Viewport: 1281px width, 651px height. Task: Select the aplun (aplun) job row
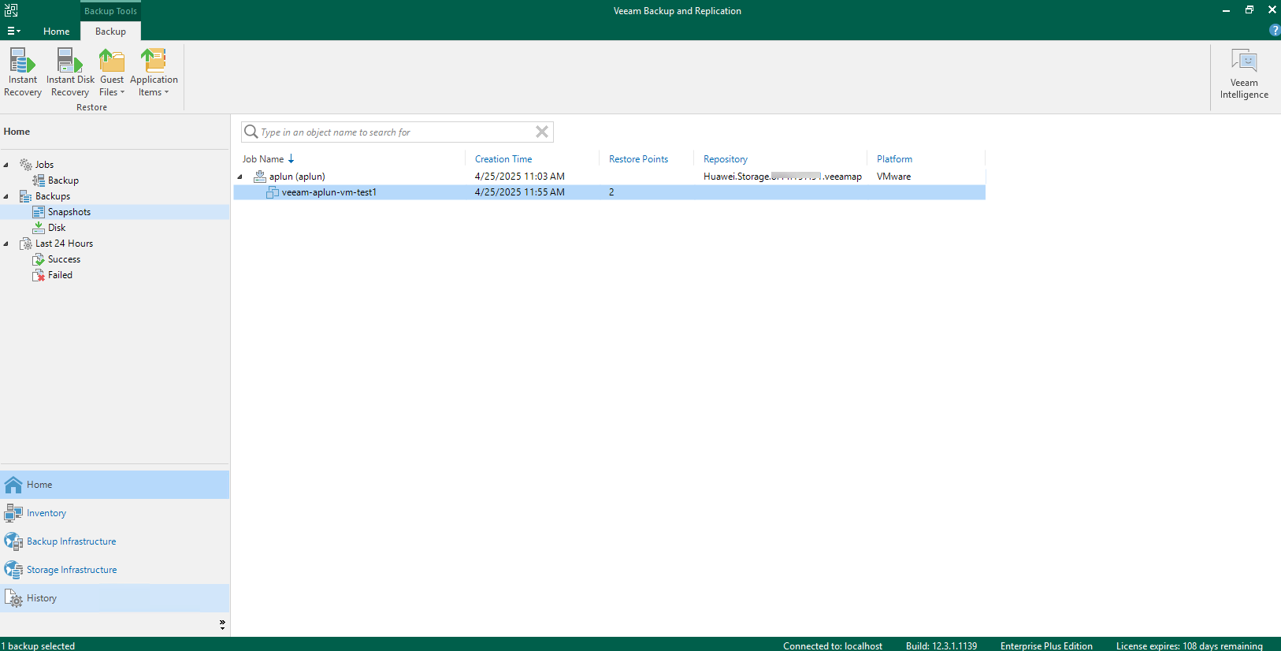click(x=609, y=177)
